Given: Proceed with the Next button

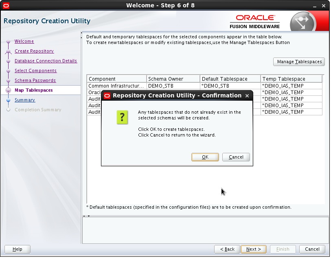Looking at the screenshot, I should tap(254, 249).
